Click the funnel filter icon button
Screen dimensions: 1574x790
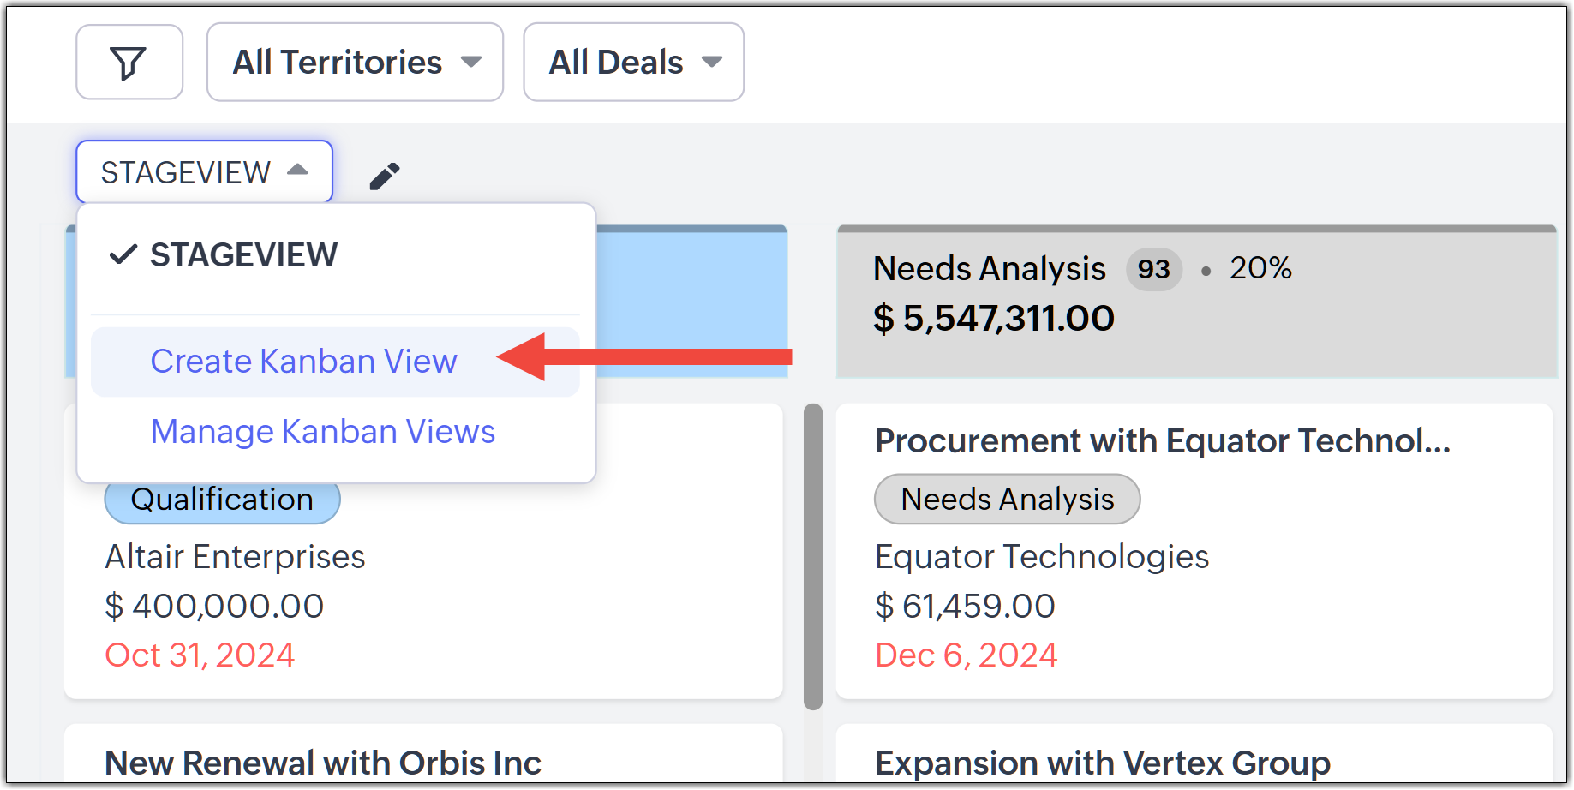[129, 63]
